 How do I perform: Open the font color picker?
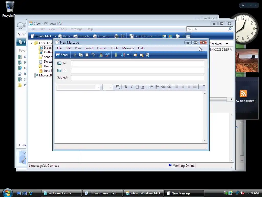[143, 87]
